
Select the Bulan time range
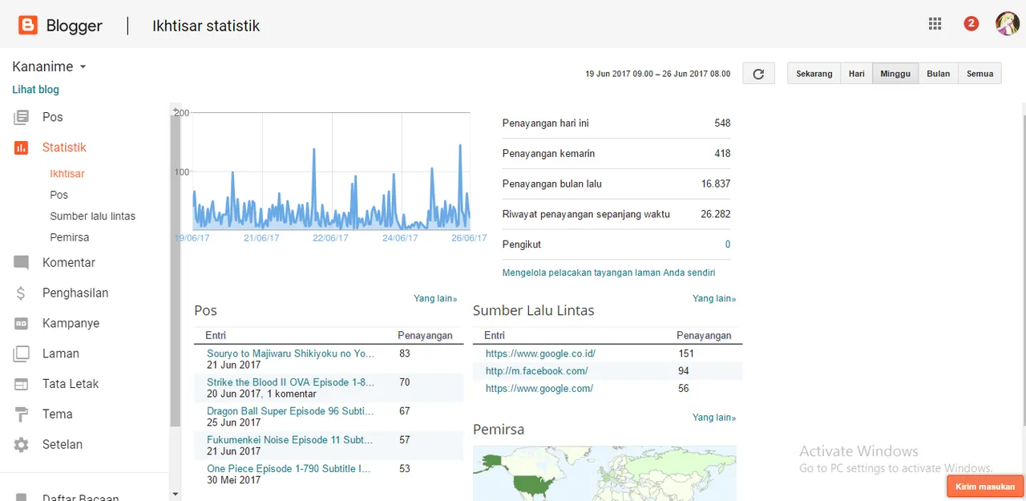(939, 74)
